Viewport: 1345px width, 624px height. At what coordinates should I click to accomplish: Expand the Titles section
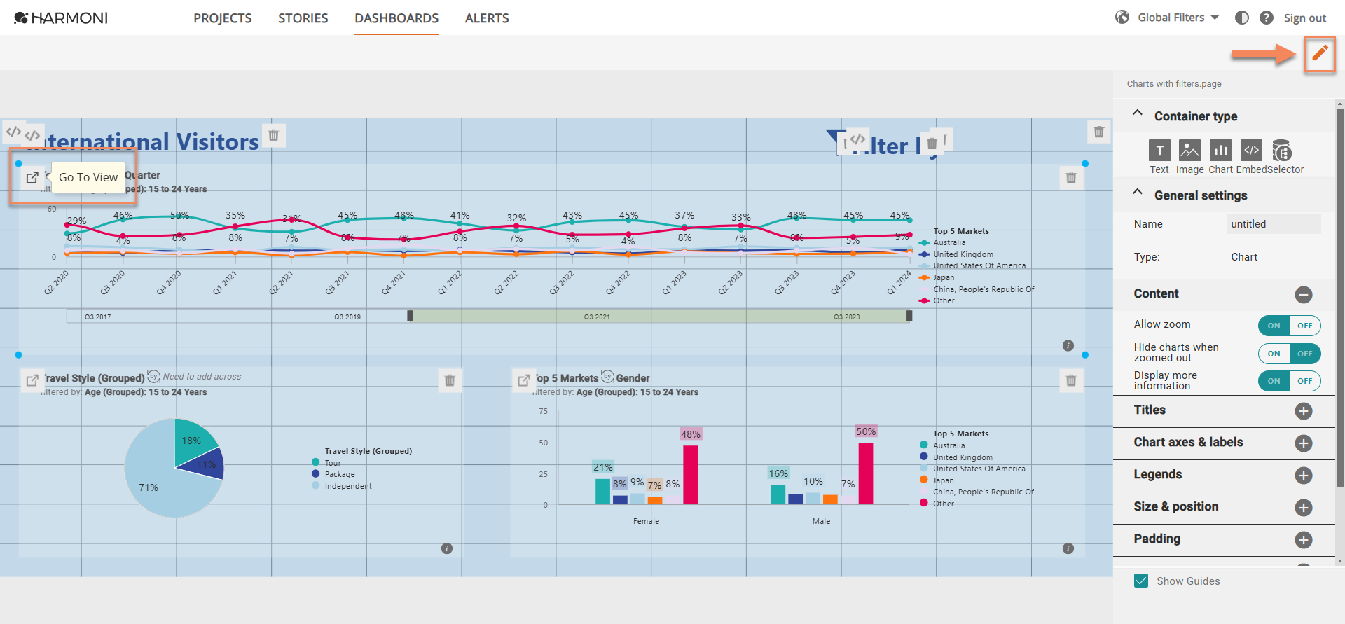tap(1304, 411)
